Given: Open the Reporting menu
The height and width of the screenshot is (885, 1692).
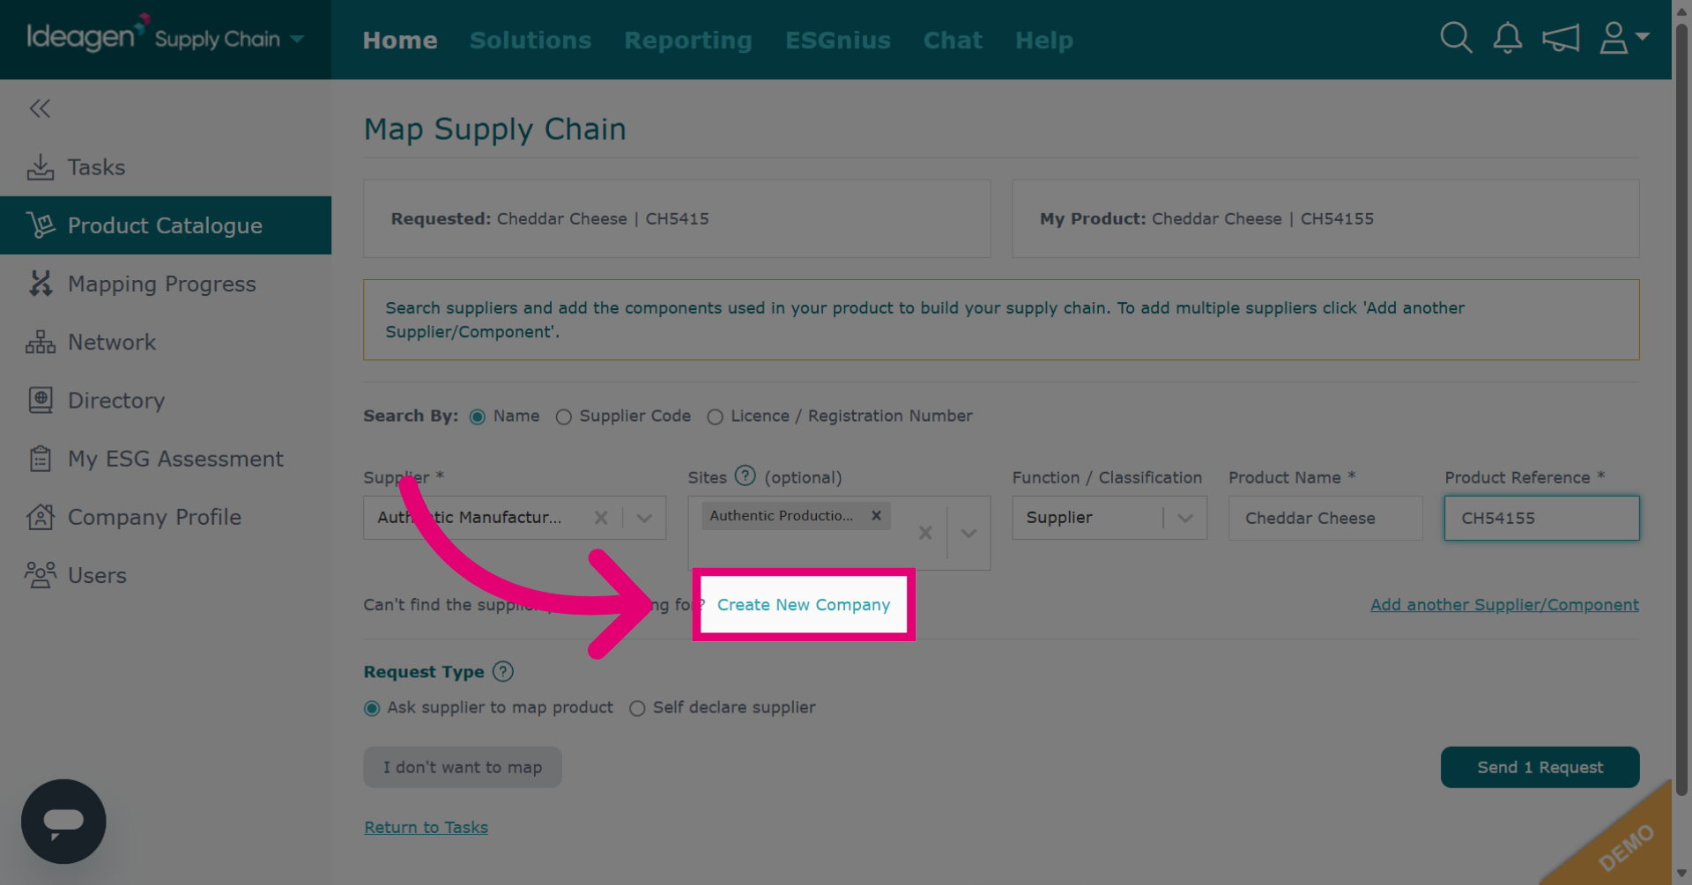Looking at the screenshot, I should 688,40.
